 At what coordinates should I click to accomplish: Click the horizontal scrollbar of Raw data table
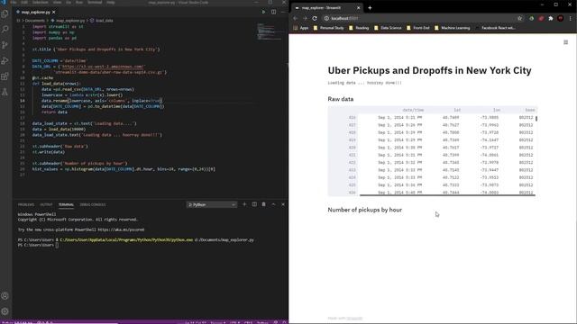(447, 195)
